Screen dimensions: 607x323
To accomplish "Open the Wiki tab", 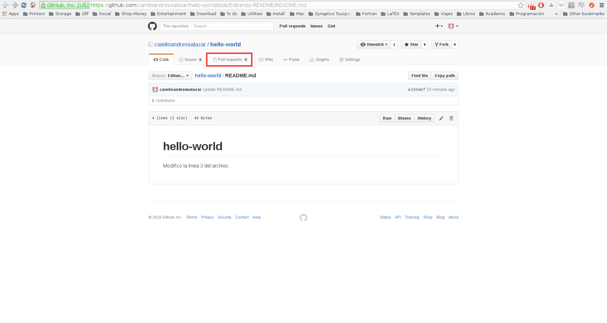I will pyautogui.click(x=266, y=60).
